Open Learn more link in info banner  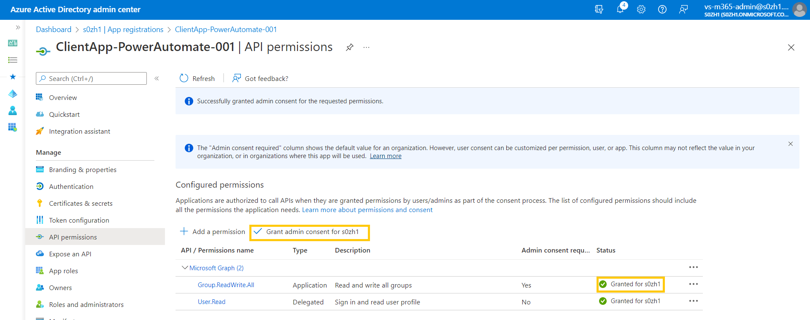click(386, 156)
